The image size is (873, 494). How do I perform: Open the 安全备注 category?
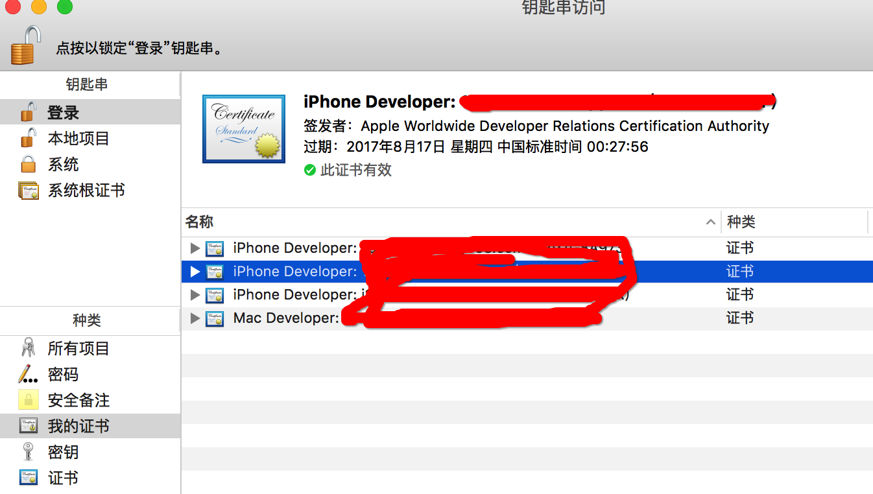(78, 401)
